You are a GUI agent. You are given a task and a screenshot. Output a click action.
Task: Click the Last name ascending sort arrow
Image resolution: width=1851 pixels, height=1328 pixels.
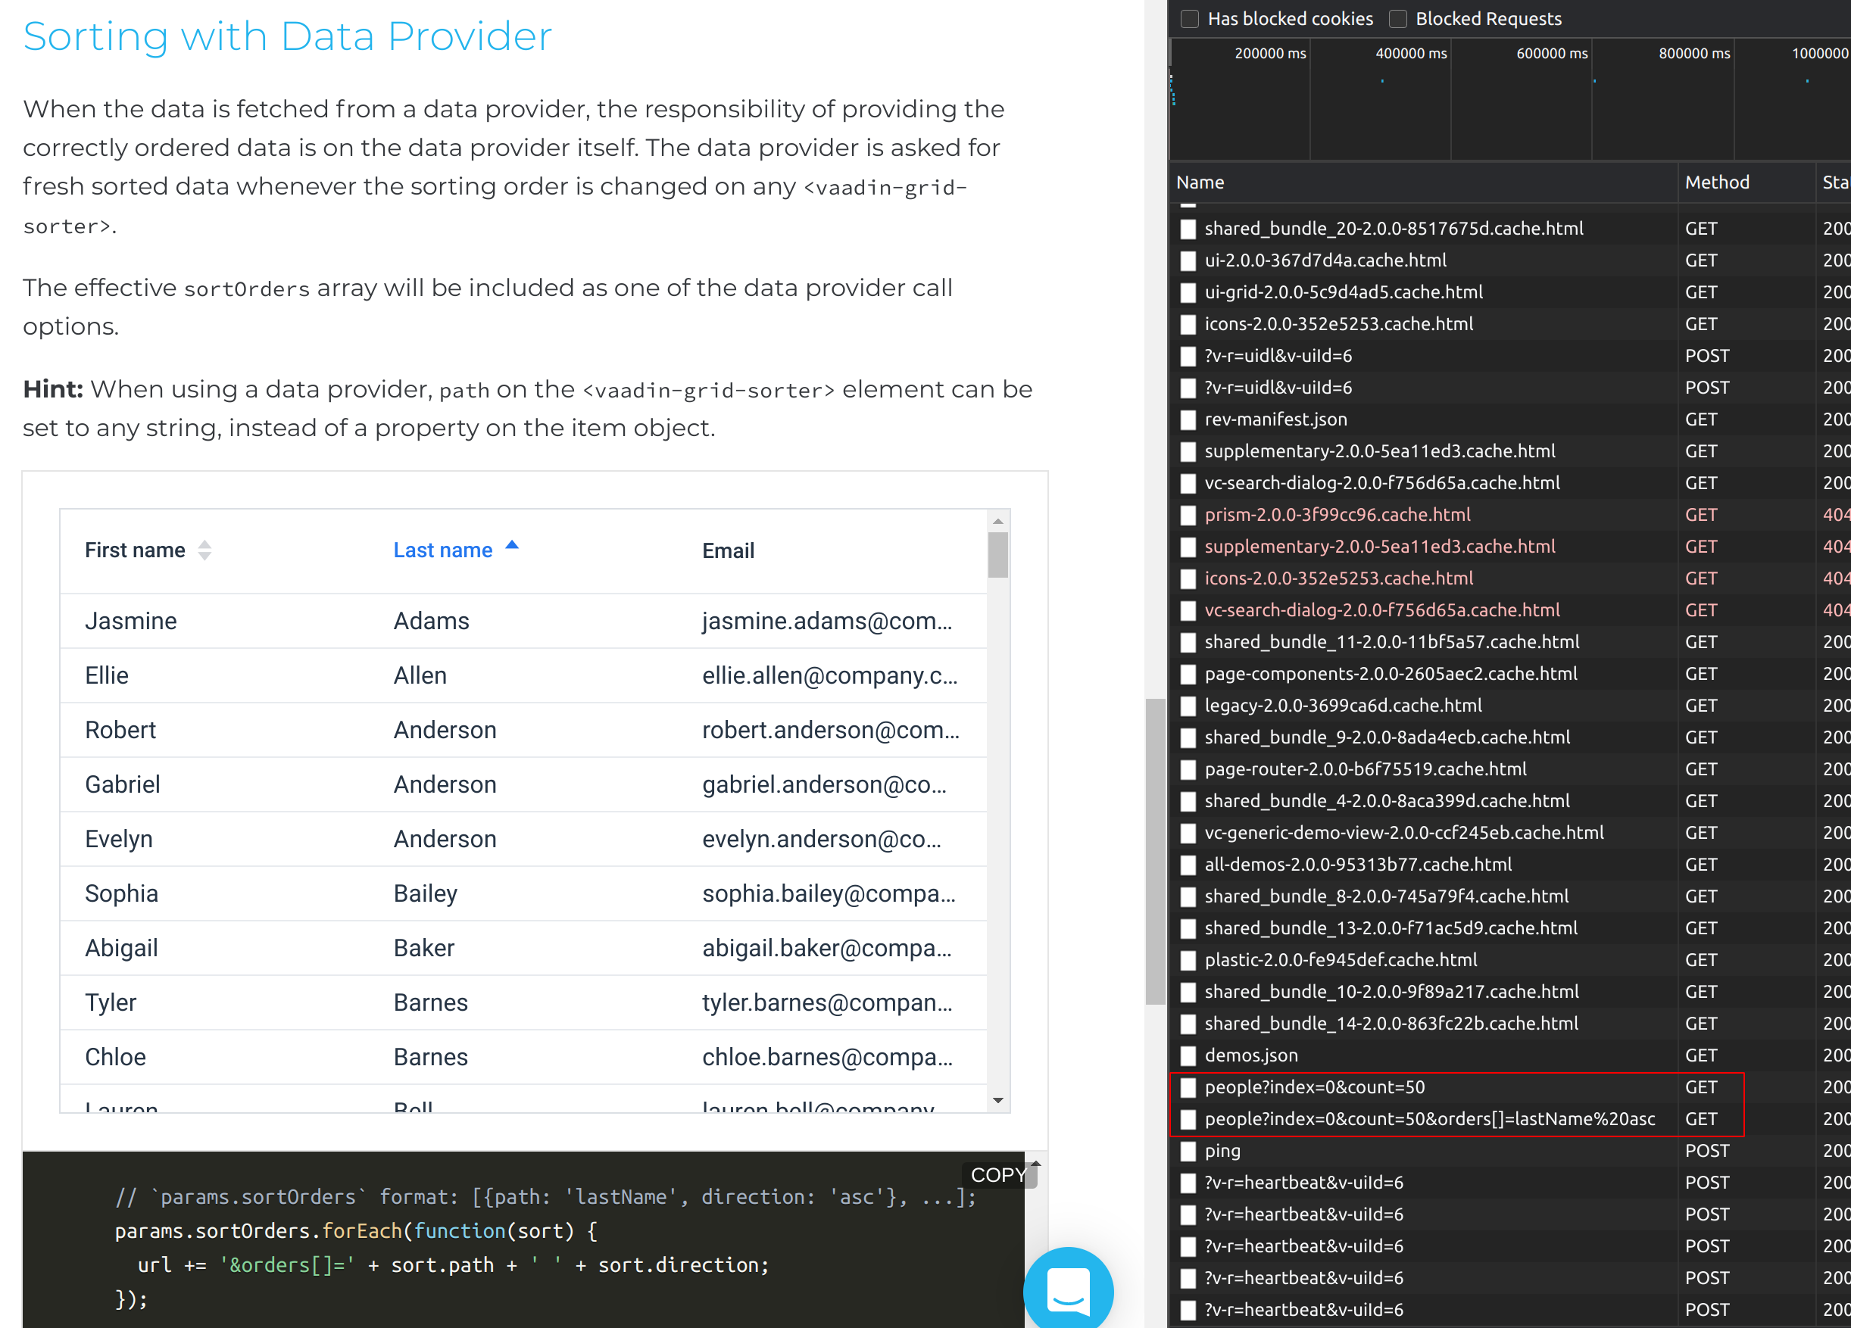tap(512, 546)
